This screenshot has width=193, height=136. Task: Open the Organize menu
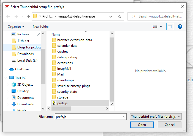tap(16, 27)
